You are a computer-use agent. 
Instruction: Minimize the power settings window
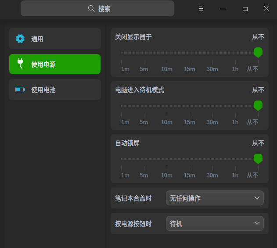coord(223,9)
